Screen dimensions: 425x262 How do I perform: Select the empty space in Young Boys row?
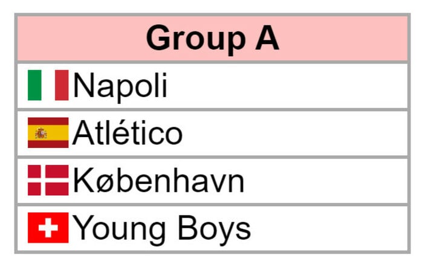click(329, 228)
